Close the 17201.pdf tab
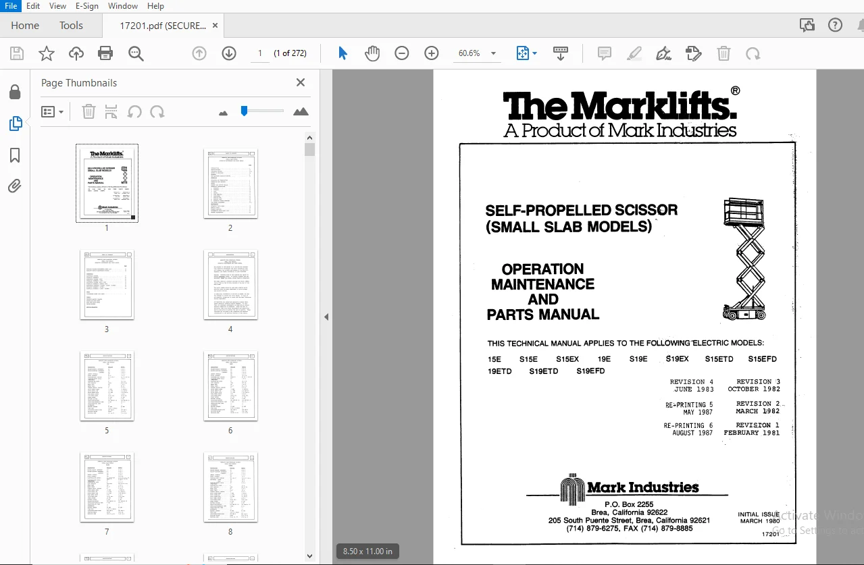The image size is (864, 565). point(215,26)
